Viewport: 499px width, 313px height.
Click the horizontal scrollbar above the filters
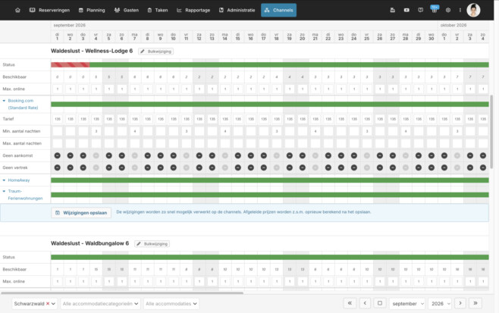click(122, 293)
